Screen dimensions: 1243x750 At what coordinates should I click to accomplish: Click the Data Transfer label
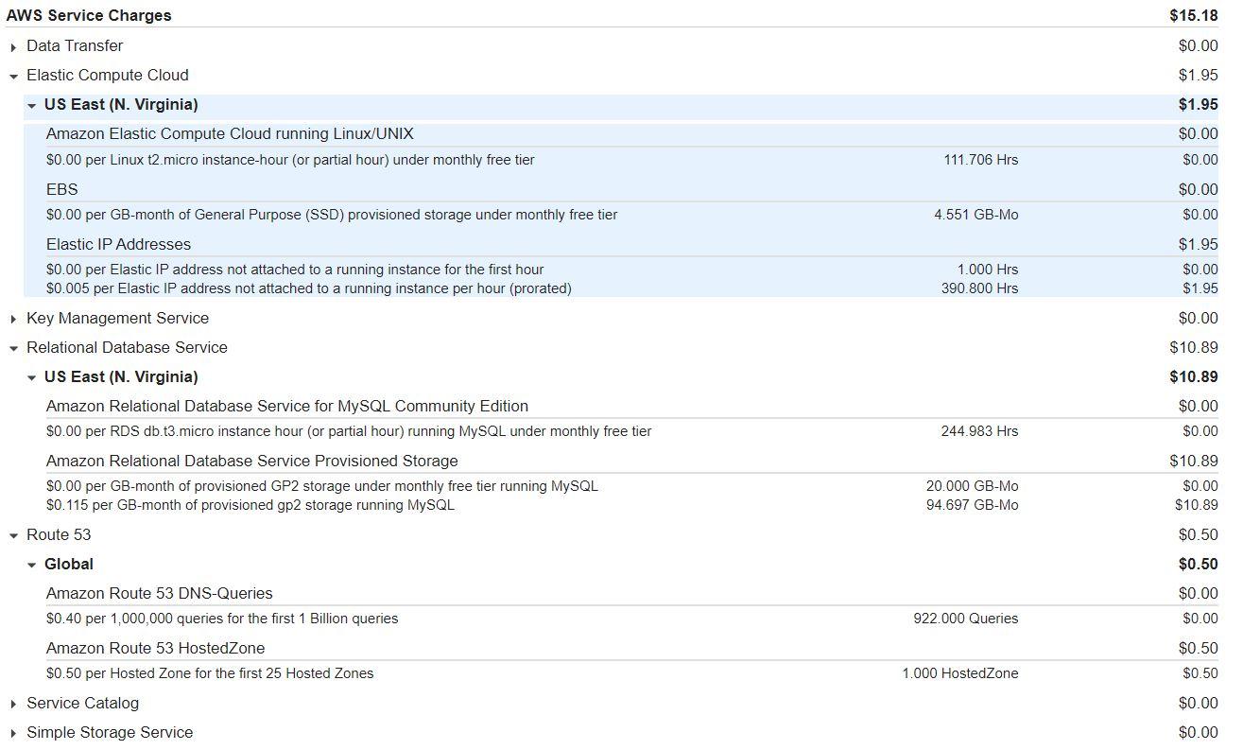75,45
